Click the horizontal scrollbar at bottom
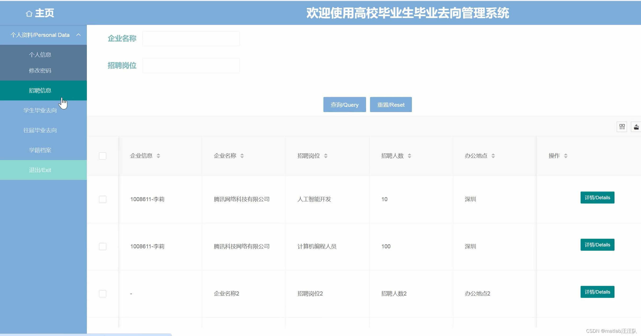Viewport: 641px width, 336px height. point(86,335)
